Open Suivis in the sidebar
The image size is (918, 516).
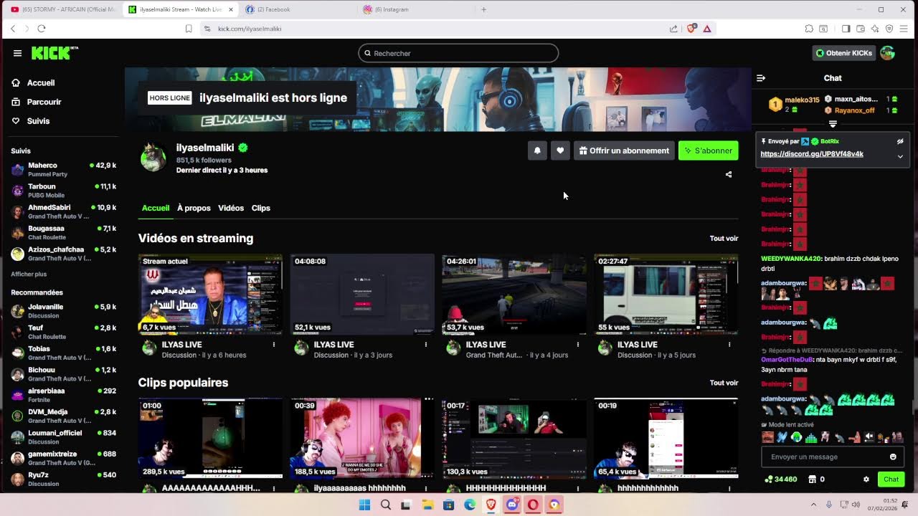click(x=38, y=121)
